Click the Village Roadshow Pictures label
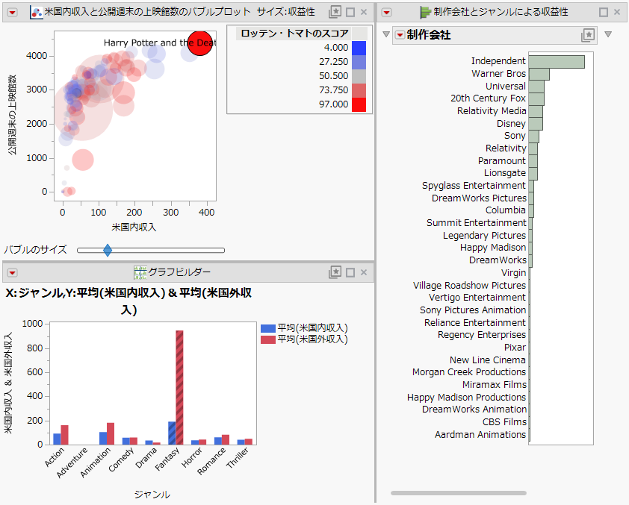 pos(469,285)
